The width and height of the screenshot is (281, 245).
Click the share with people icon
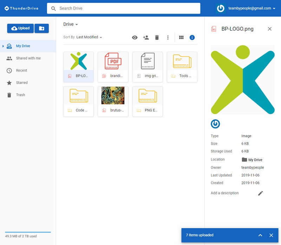(146, 38)
